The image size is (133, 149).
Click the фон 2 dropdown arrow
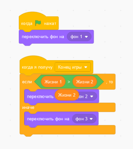92,97
